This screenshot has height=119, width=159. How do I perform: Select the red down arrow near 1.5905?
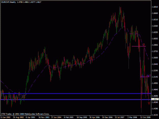(144, 44)
